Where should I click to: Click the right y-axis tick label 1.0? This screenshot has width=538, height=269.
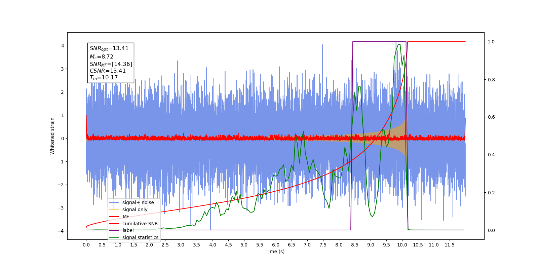tap(491, 42)
